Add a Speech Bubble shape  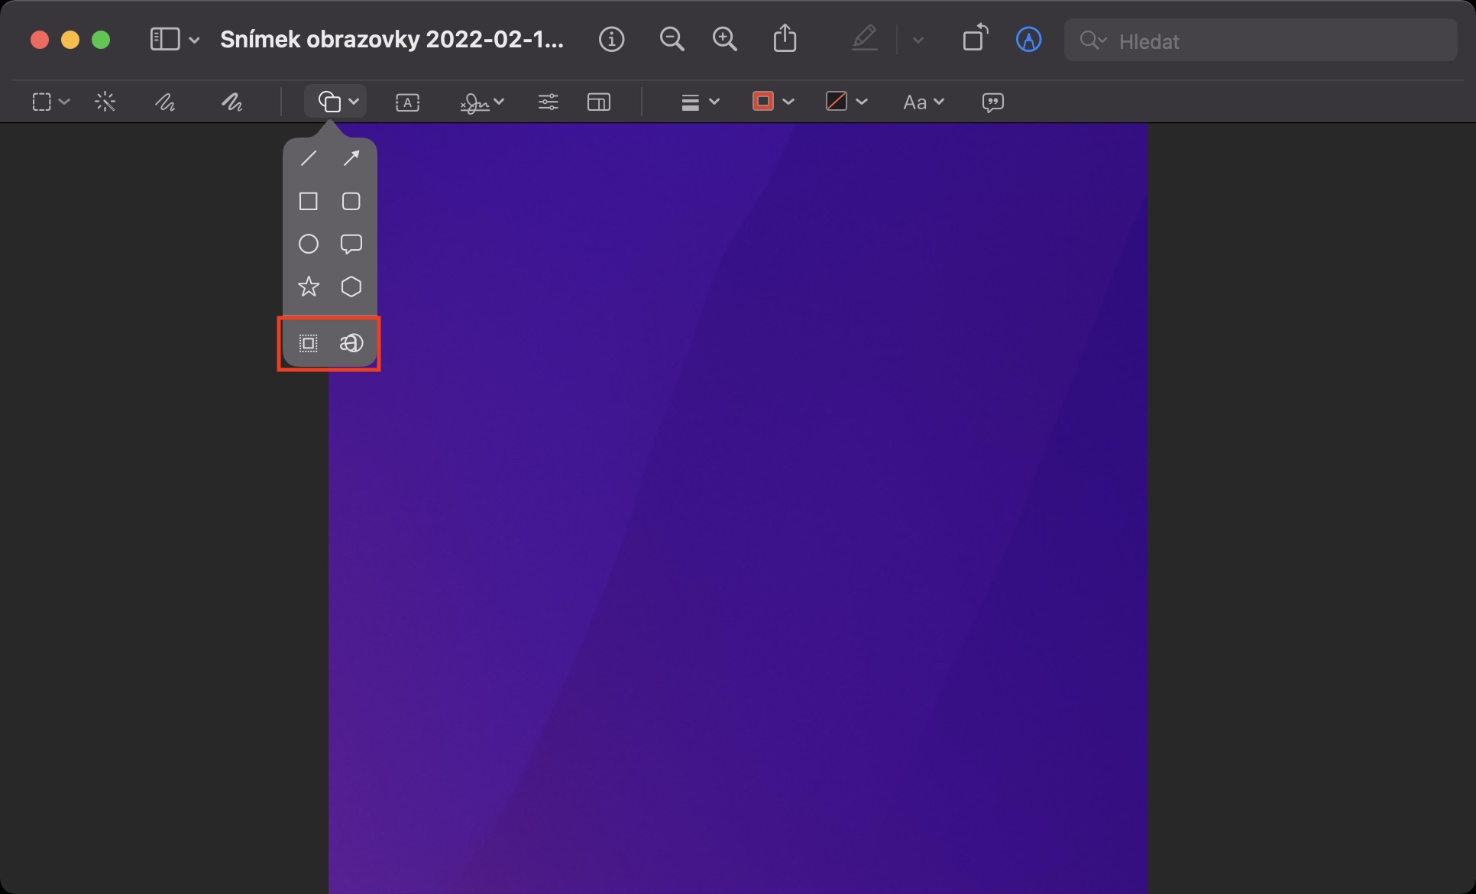point(351,244)
